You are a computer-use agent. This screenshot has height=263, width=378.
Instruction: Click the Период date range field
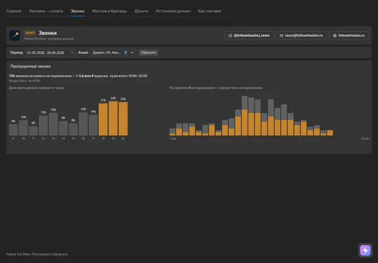click(50, 53)
